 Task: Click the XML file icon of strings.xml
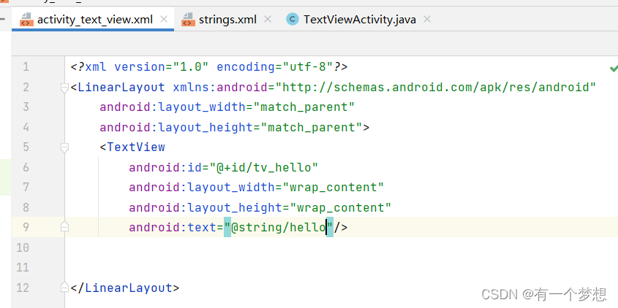[x=188, y=19]
